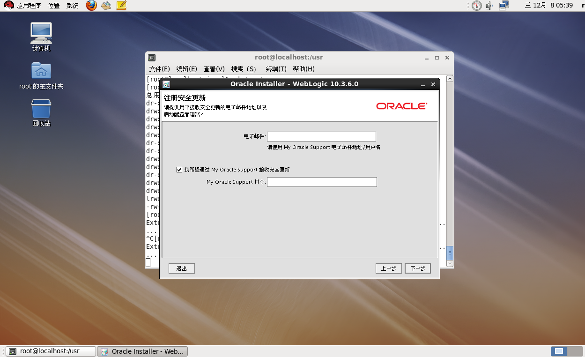Click the volume speaker tray icon
This screenshot has height=357, width=585.
[x=489, y=6]
